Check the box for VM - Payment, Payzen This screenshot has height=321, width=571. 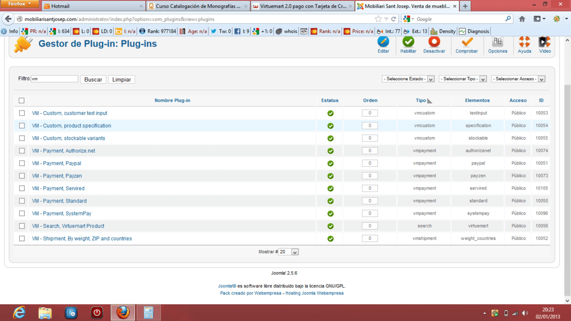pyautogui.click(x=22, y=176)
